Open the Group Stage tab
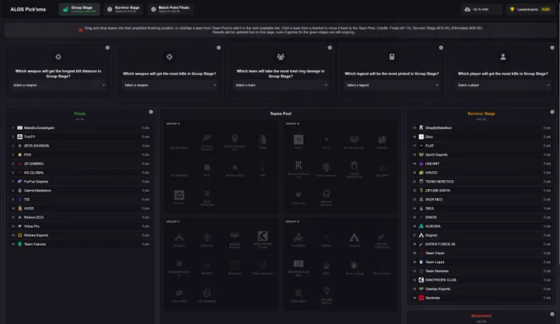 click(79, 9)
